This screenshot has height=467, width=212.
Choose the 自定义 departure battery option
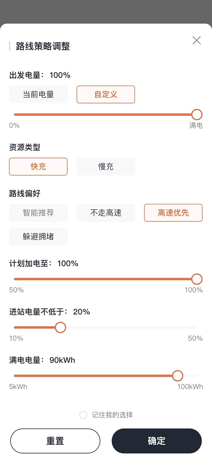coord(106,95)
